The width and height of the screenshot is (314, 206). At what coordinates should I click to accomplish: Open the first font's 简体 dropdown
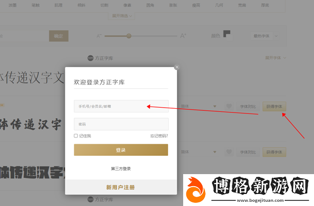point(198,106)
